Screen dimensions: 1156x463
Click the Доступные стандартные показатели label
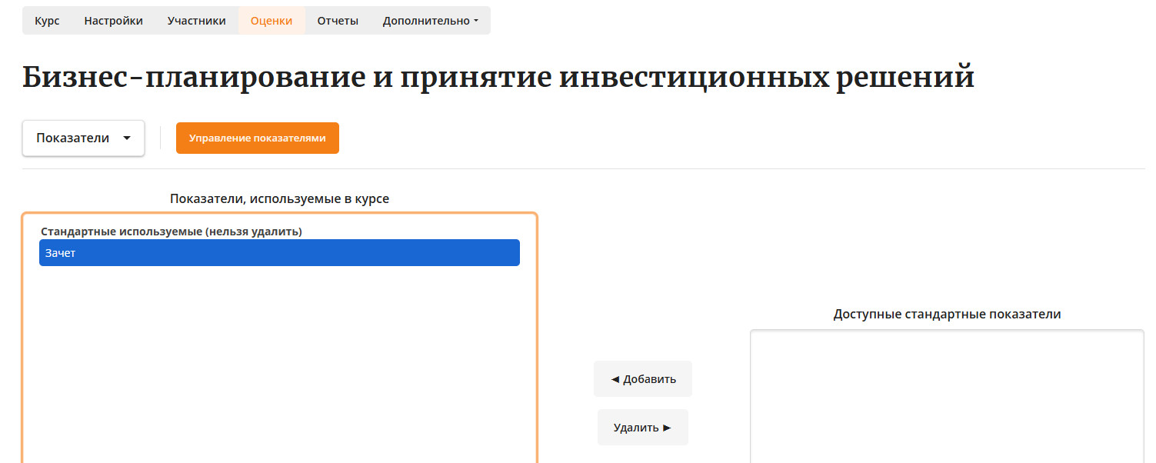click(947, 315)
